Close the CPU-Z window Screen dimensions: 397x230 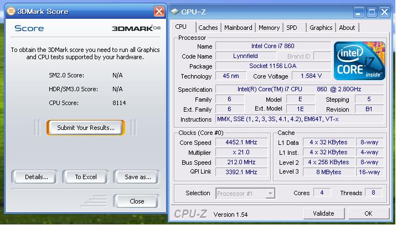[x=385, y=12]
